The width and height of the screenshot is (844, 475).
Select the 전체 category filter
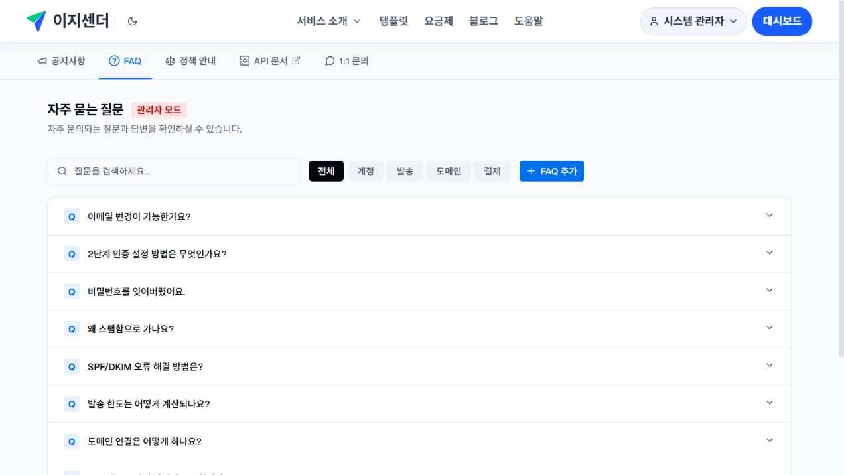(326, 171)
